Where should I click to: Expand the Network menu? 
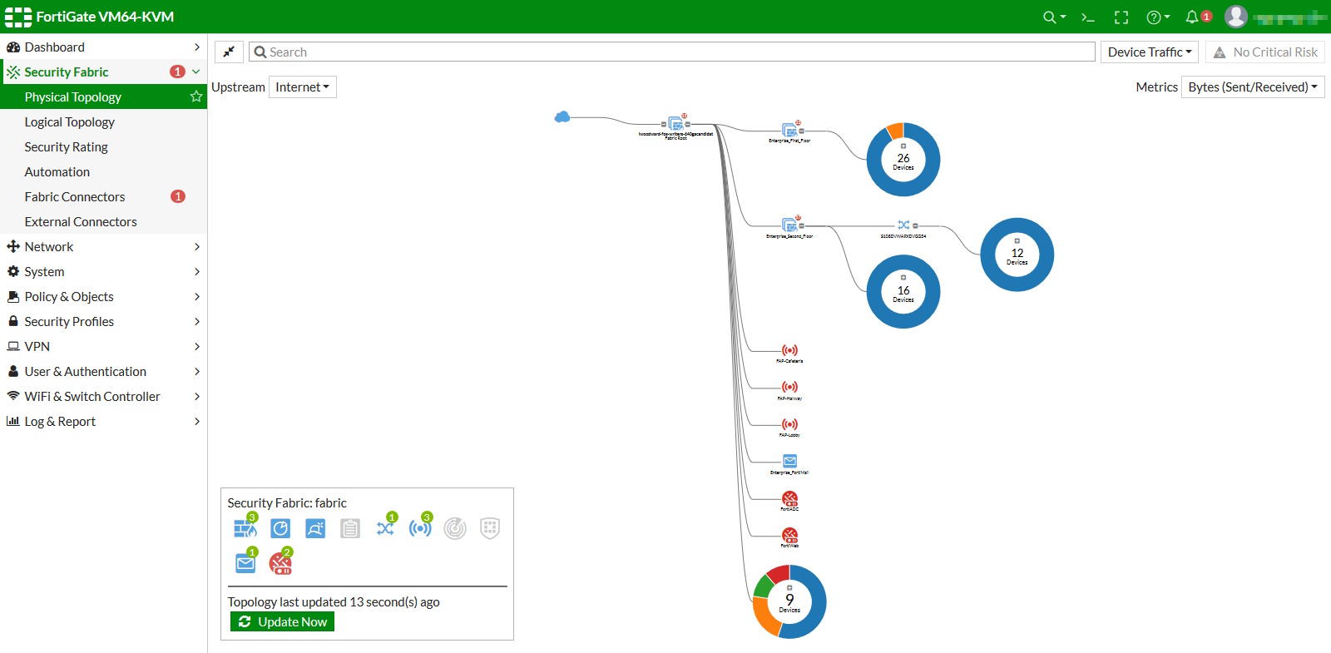click(103, 246)
